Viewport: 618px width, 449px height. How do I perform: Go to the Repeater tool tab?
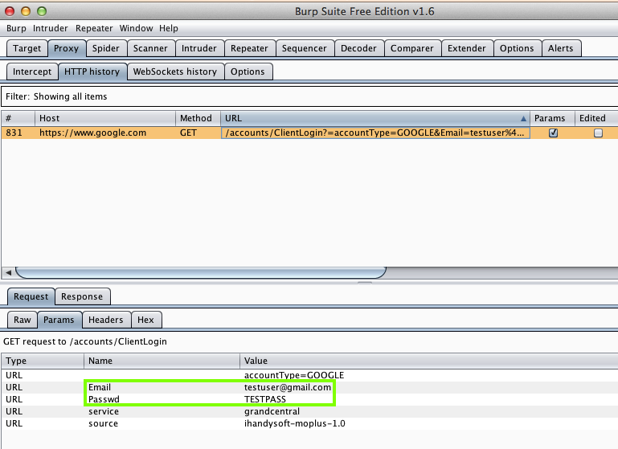click(x=249, y=48)
